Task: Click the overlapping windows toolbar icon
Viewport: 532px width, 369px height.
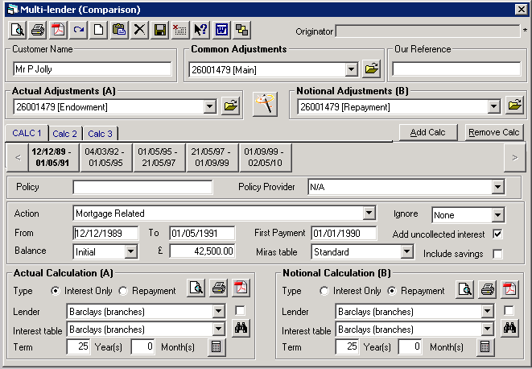Action: [242, 30]
